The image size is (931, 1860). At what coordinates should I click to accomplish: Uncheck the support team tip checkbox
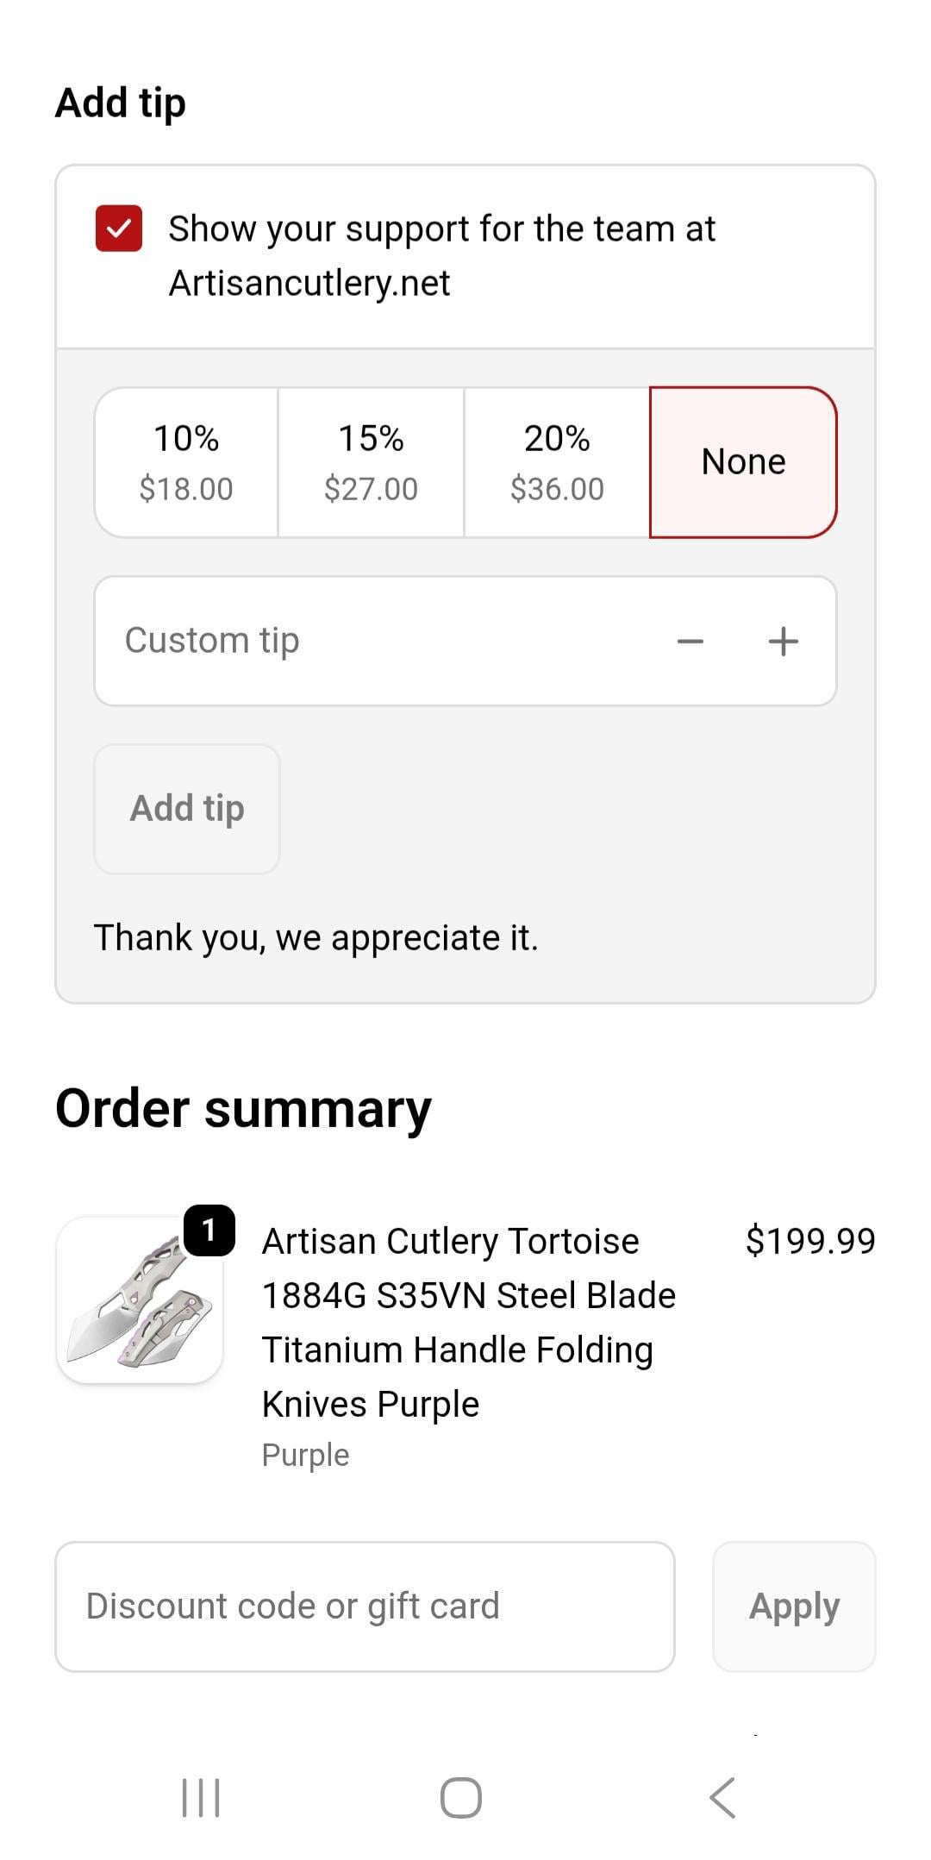tap(119, 229)
